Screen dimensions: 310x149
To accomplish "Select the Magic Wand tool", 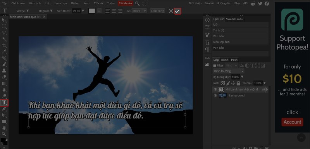I will 4,39.
